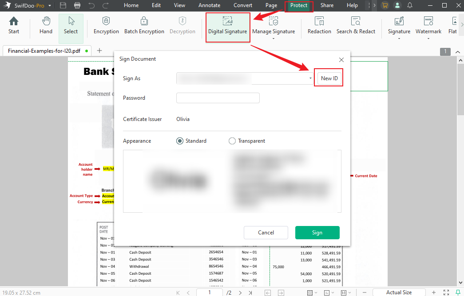The width and height of the screenshot is (464, 296).
Task: Click the zoom out minus control
Action: (365, 292)
